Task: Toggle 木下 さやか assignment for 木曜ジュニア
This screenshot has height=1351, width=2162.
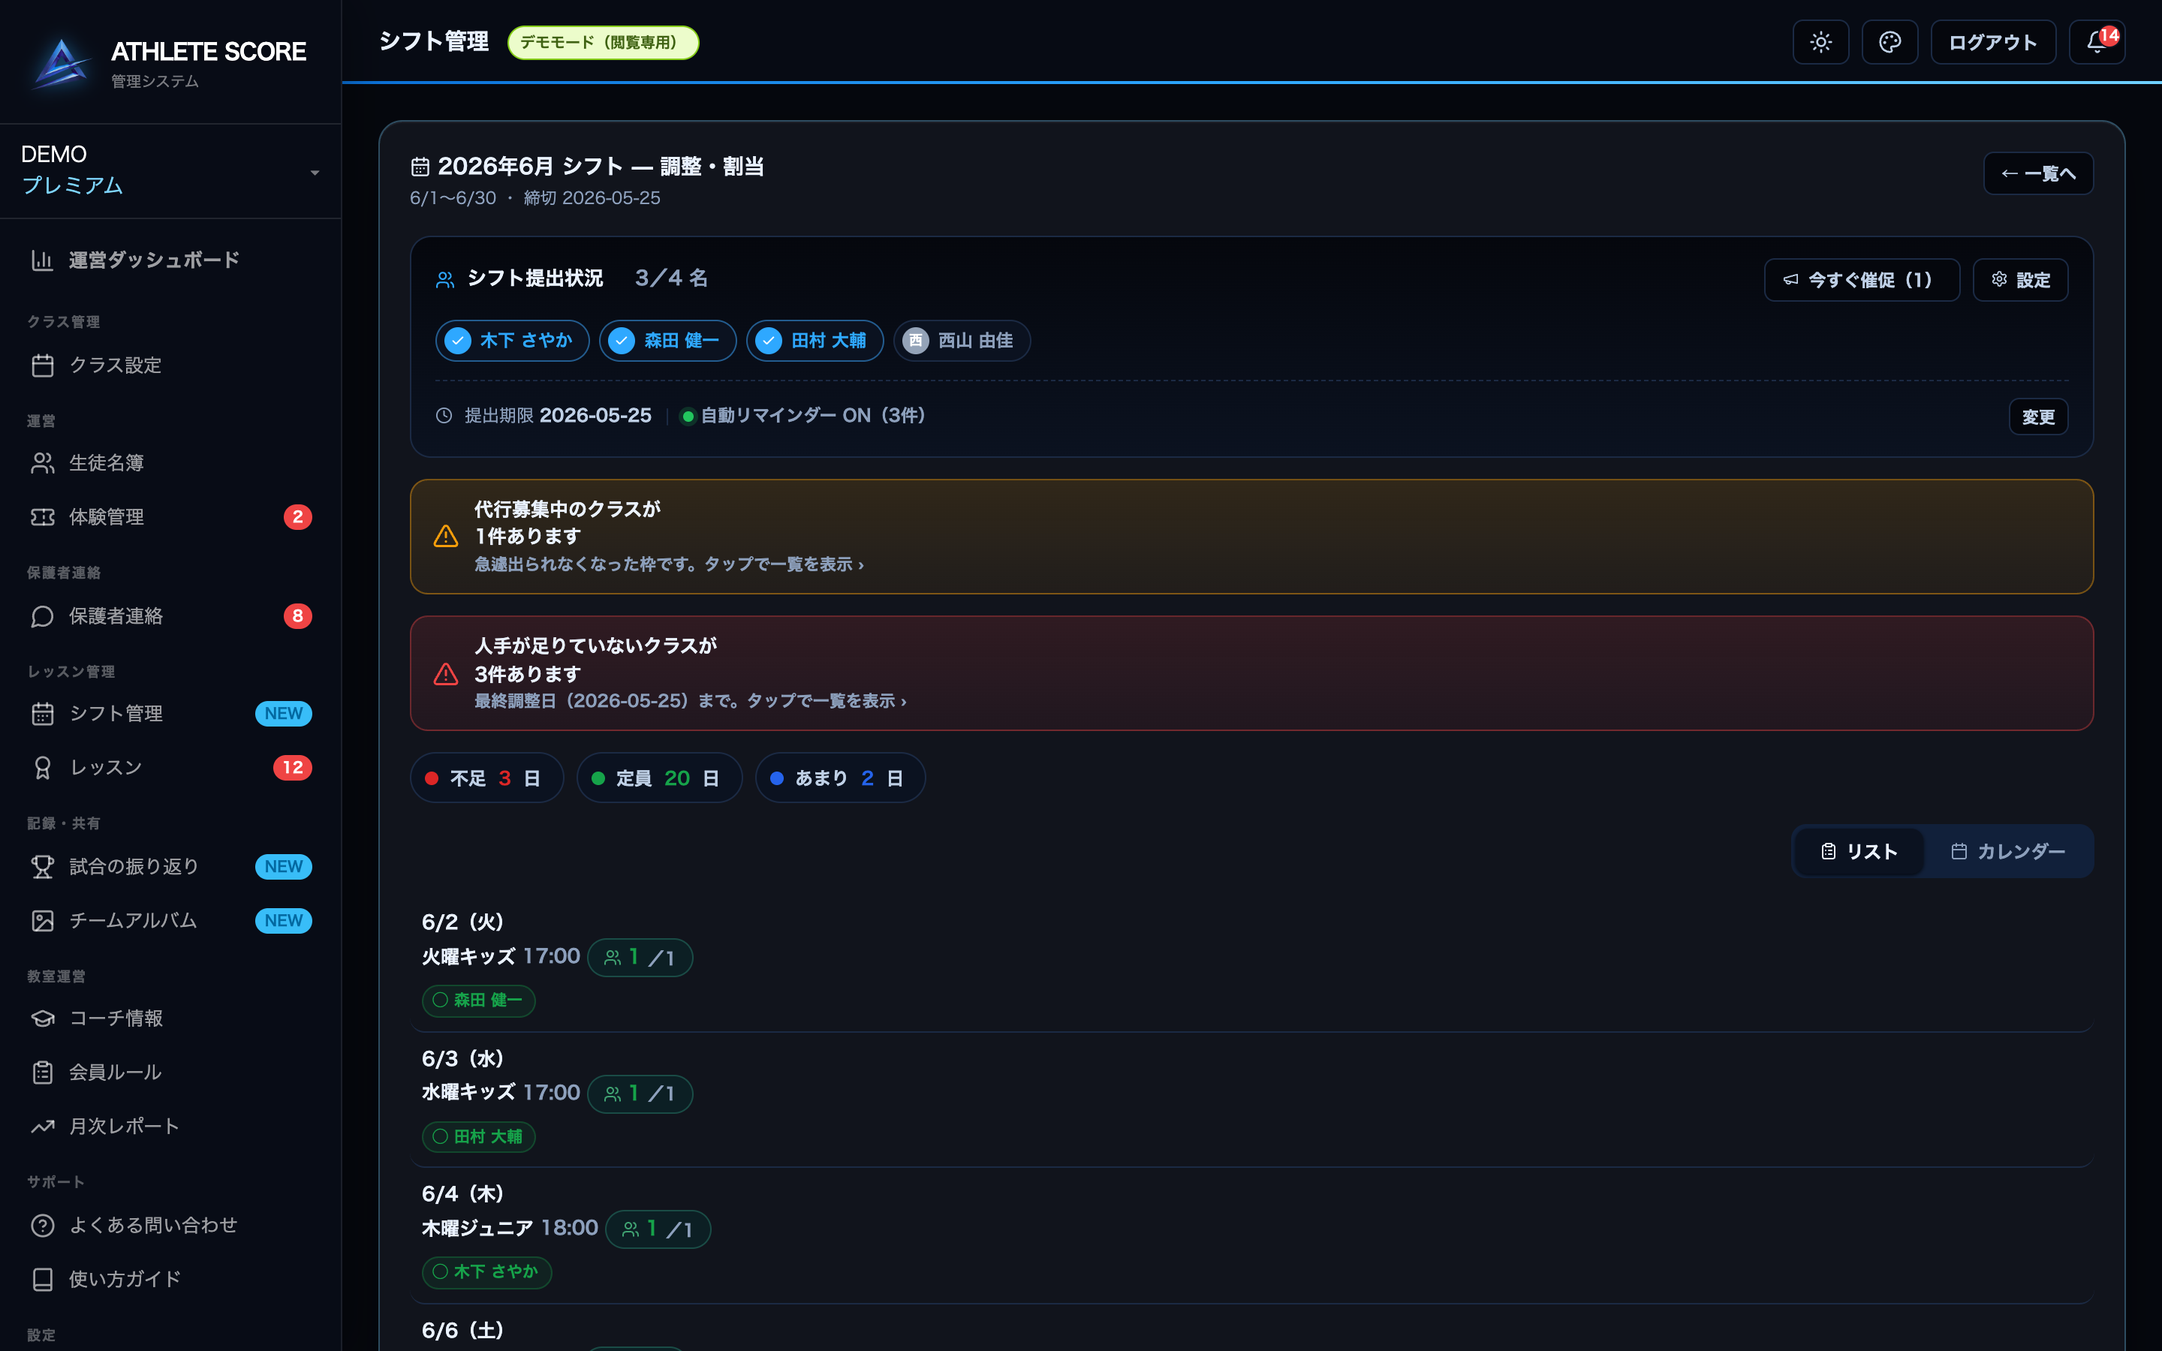Action: pyautogui.click(x=487, y=1272)
